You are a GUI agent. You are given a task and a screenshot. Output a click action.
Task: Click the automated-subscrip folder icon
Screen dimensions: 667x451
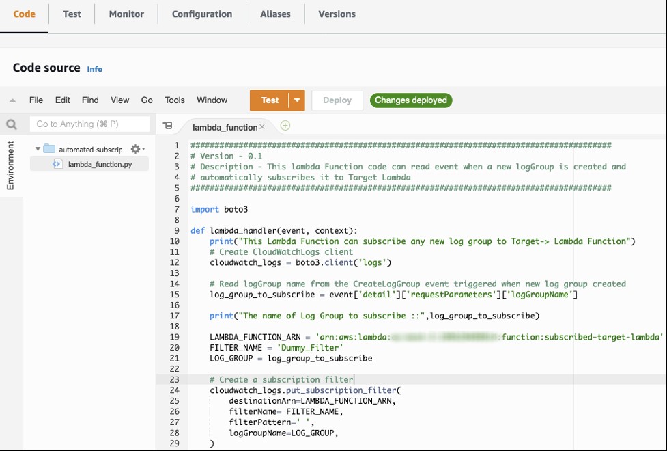[x=49, y=149]
